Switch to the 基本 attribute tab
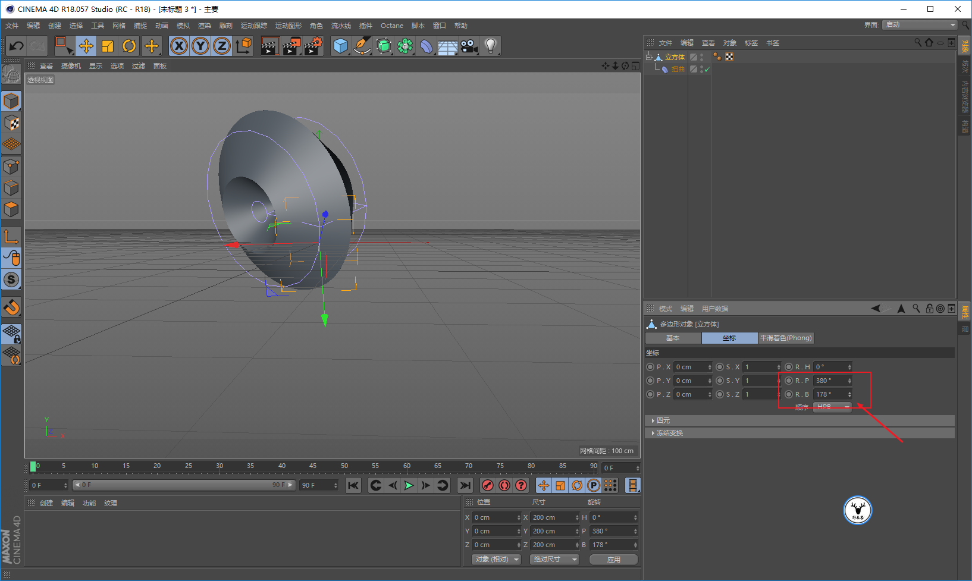 673,338
